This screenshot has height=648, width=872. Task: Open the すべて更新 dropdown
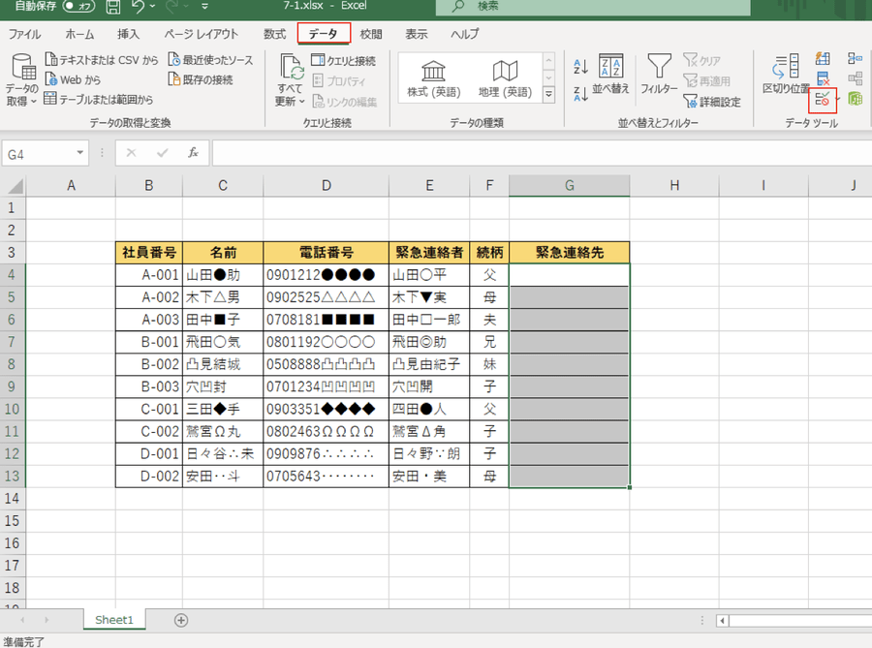(x=290, y=101)
